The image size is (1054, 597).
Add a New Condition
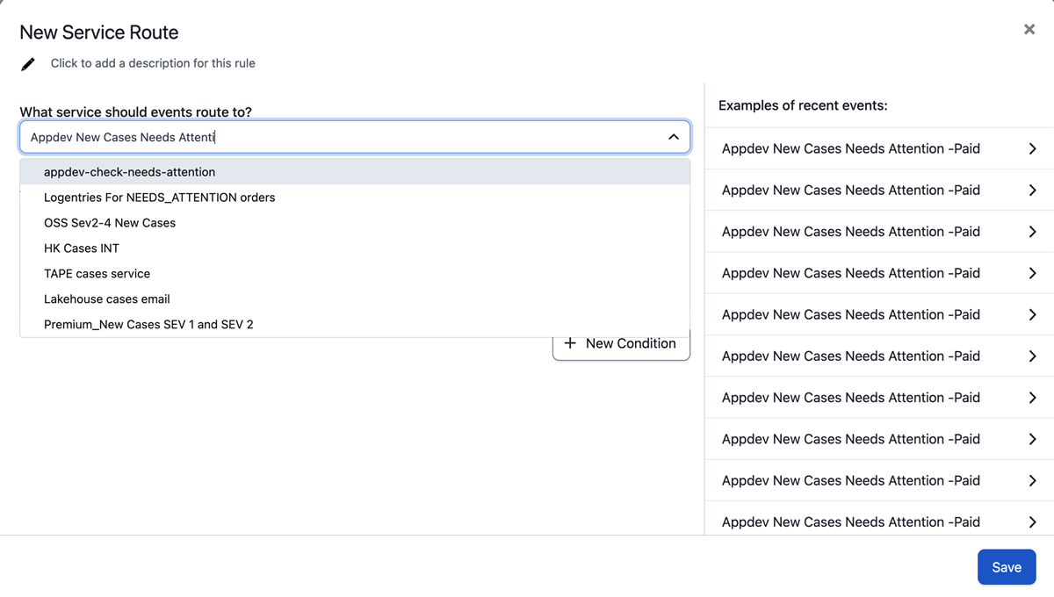(621, 343)
